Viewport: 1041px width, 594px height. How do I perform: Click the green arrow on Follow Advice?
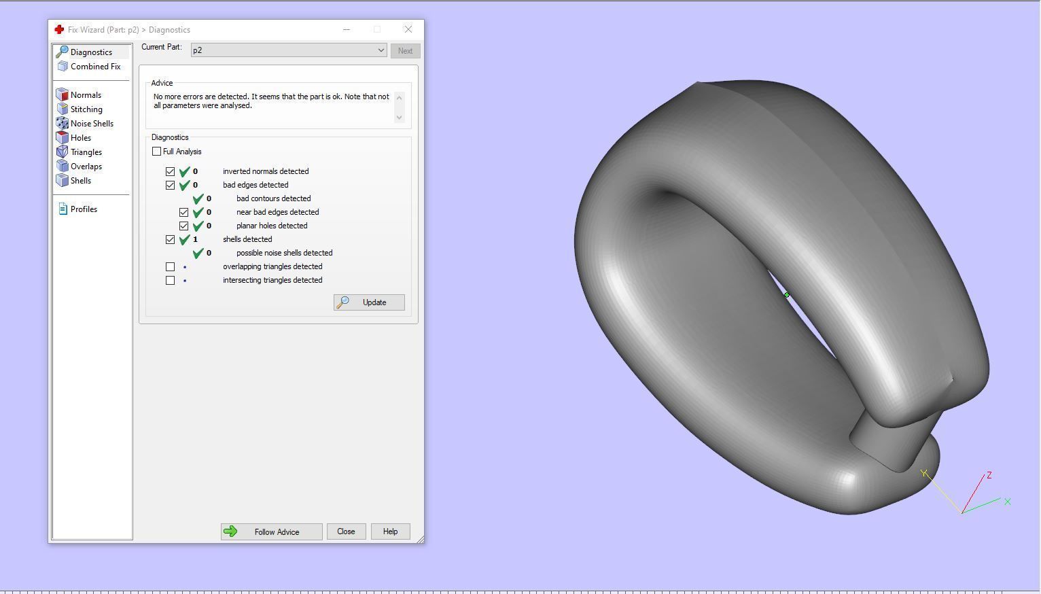point(230,531)
